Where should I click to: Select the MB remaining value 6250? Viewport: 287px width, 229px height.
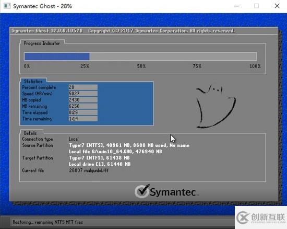(x=83, y=106)
